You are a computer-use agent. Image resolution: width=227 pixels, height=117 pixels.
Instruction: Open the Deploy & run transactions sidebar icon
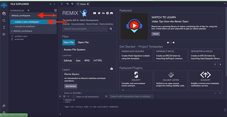(x=4, y=34)
